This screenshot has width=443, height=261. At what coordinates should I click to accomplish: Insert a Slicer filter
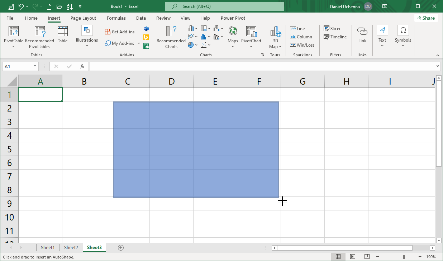tap(332, 29)
